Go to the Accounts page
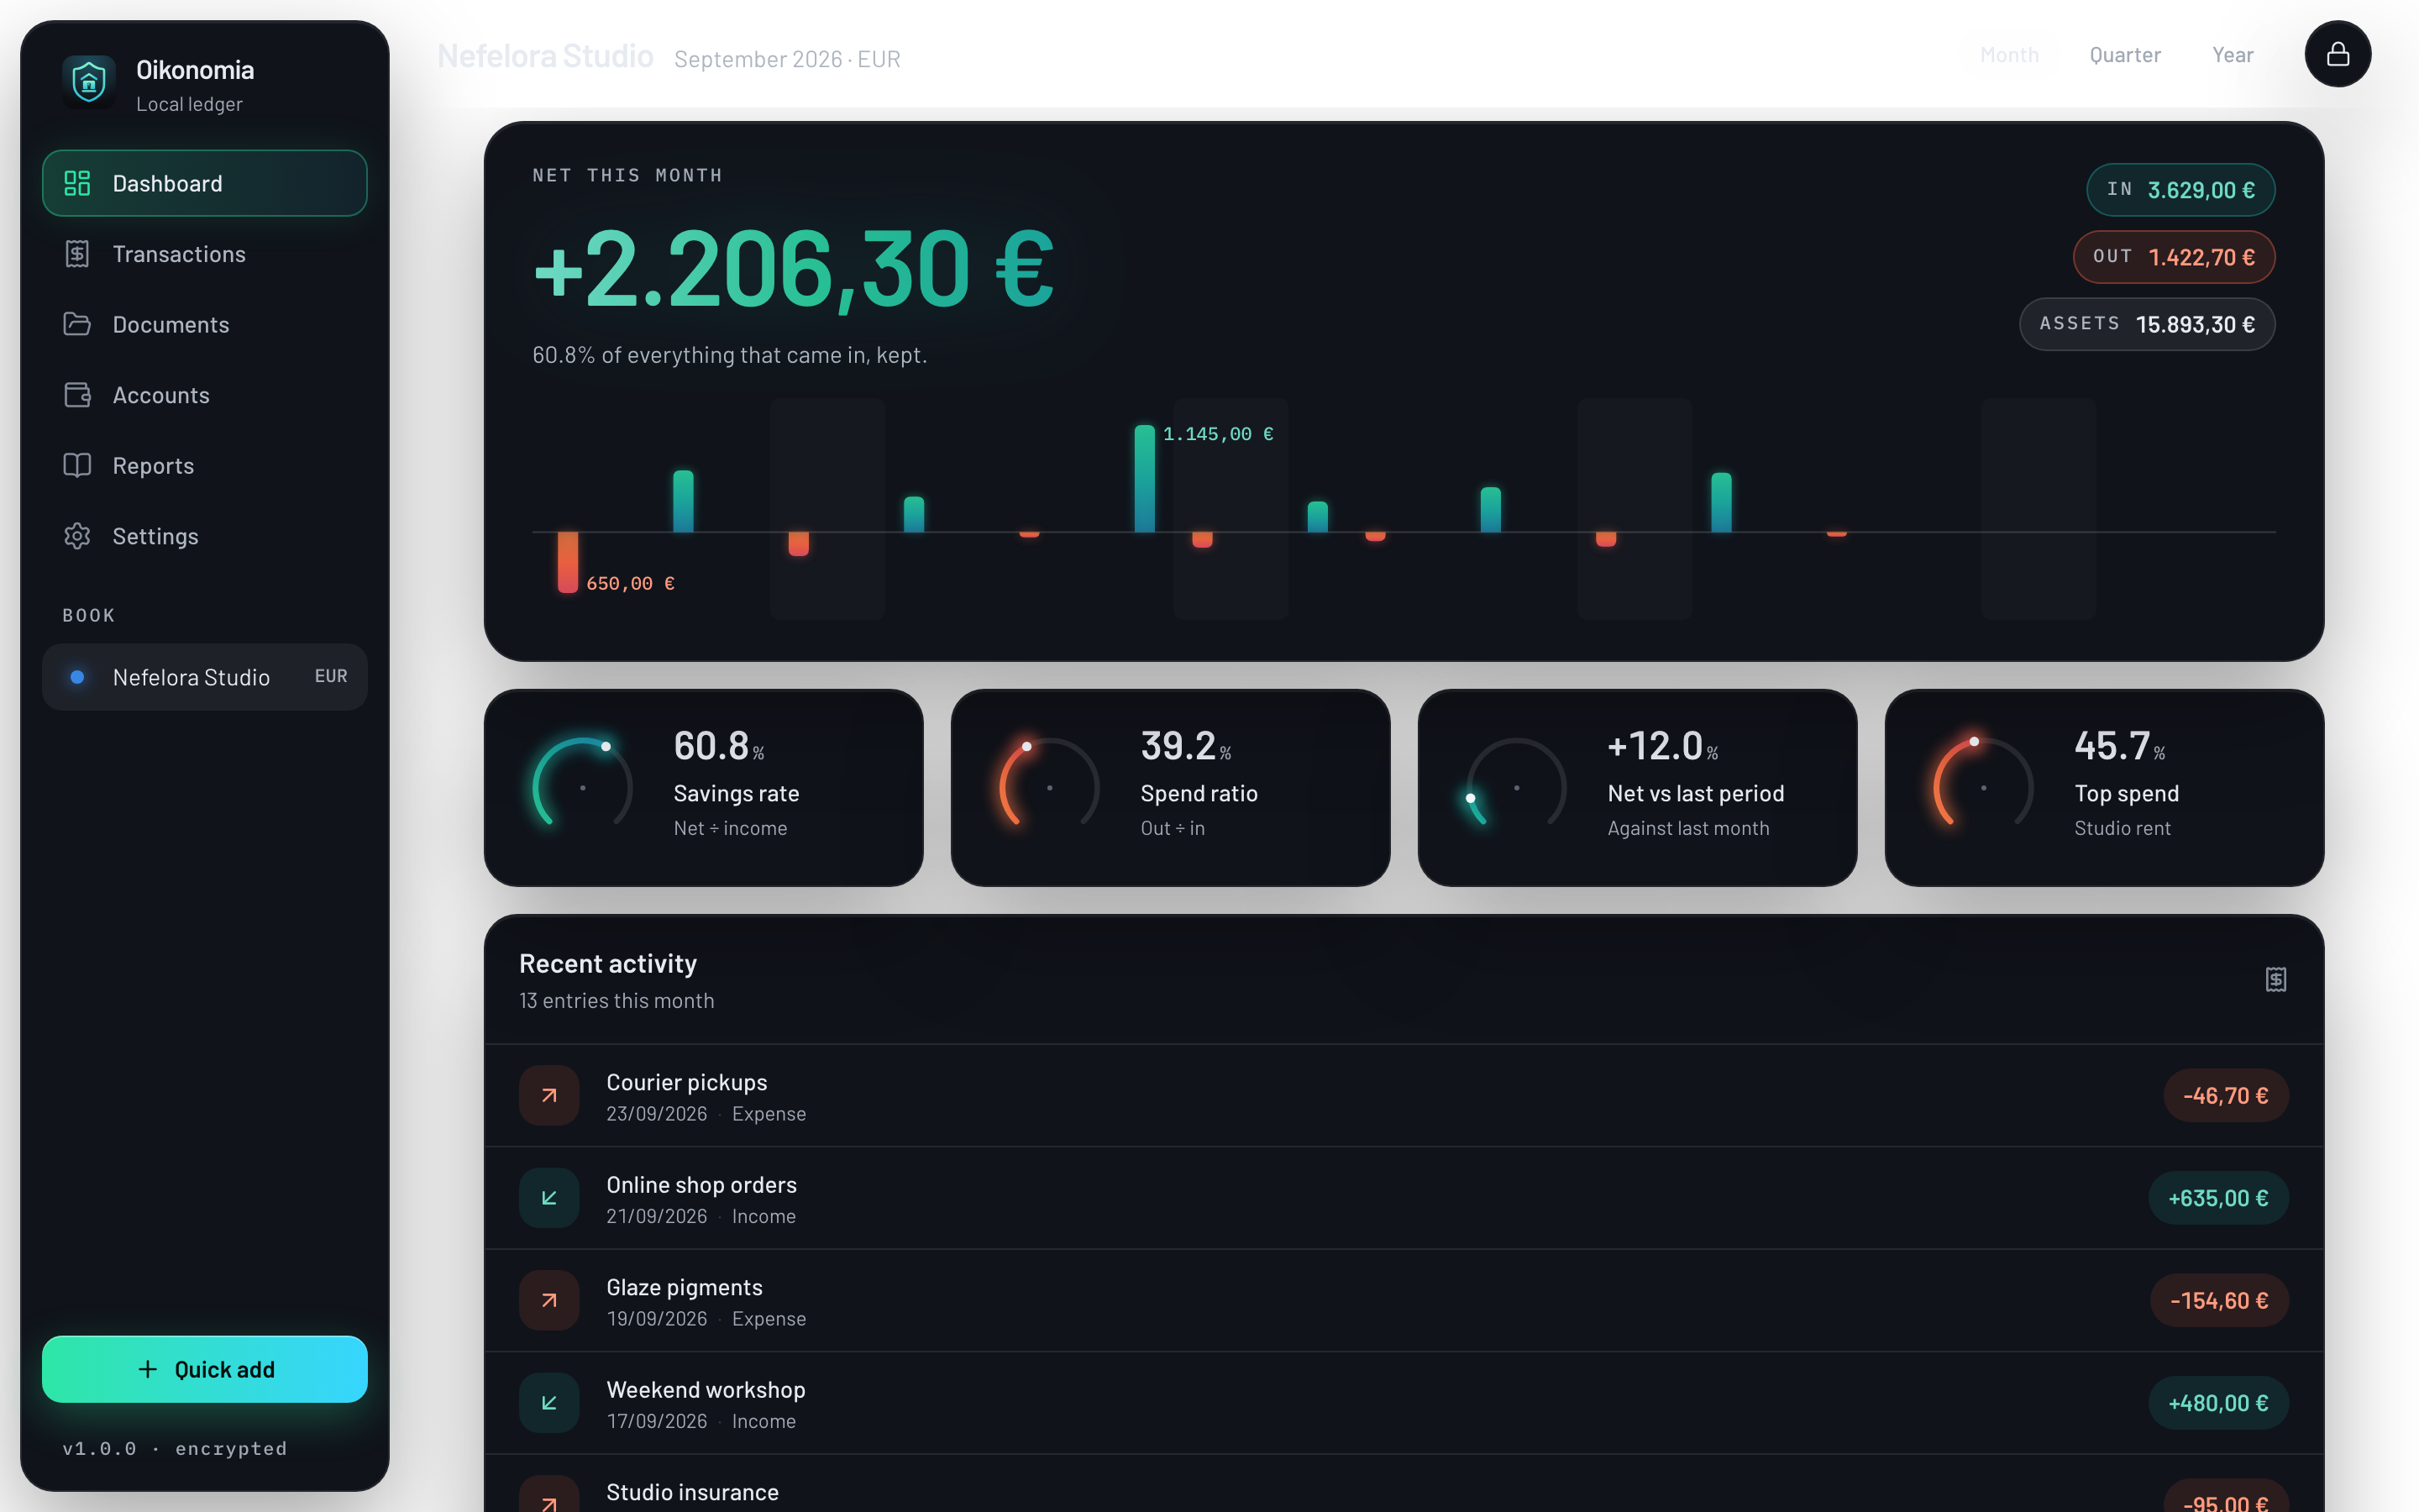Viewport: 2419px width, 1512px height. pyautogui.click(x=205, y=395)
